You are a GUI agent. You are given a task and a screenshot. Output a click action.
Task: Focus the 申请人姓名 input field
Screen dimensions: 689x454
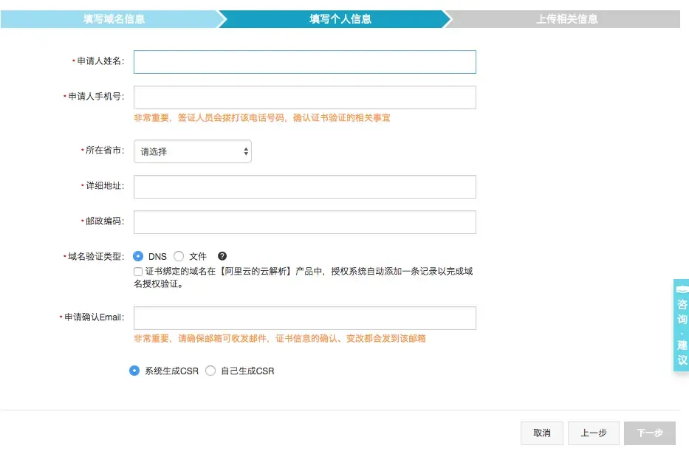click(304, 62)
